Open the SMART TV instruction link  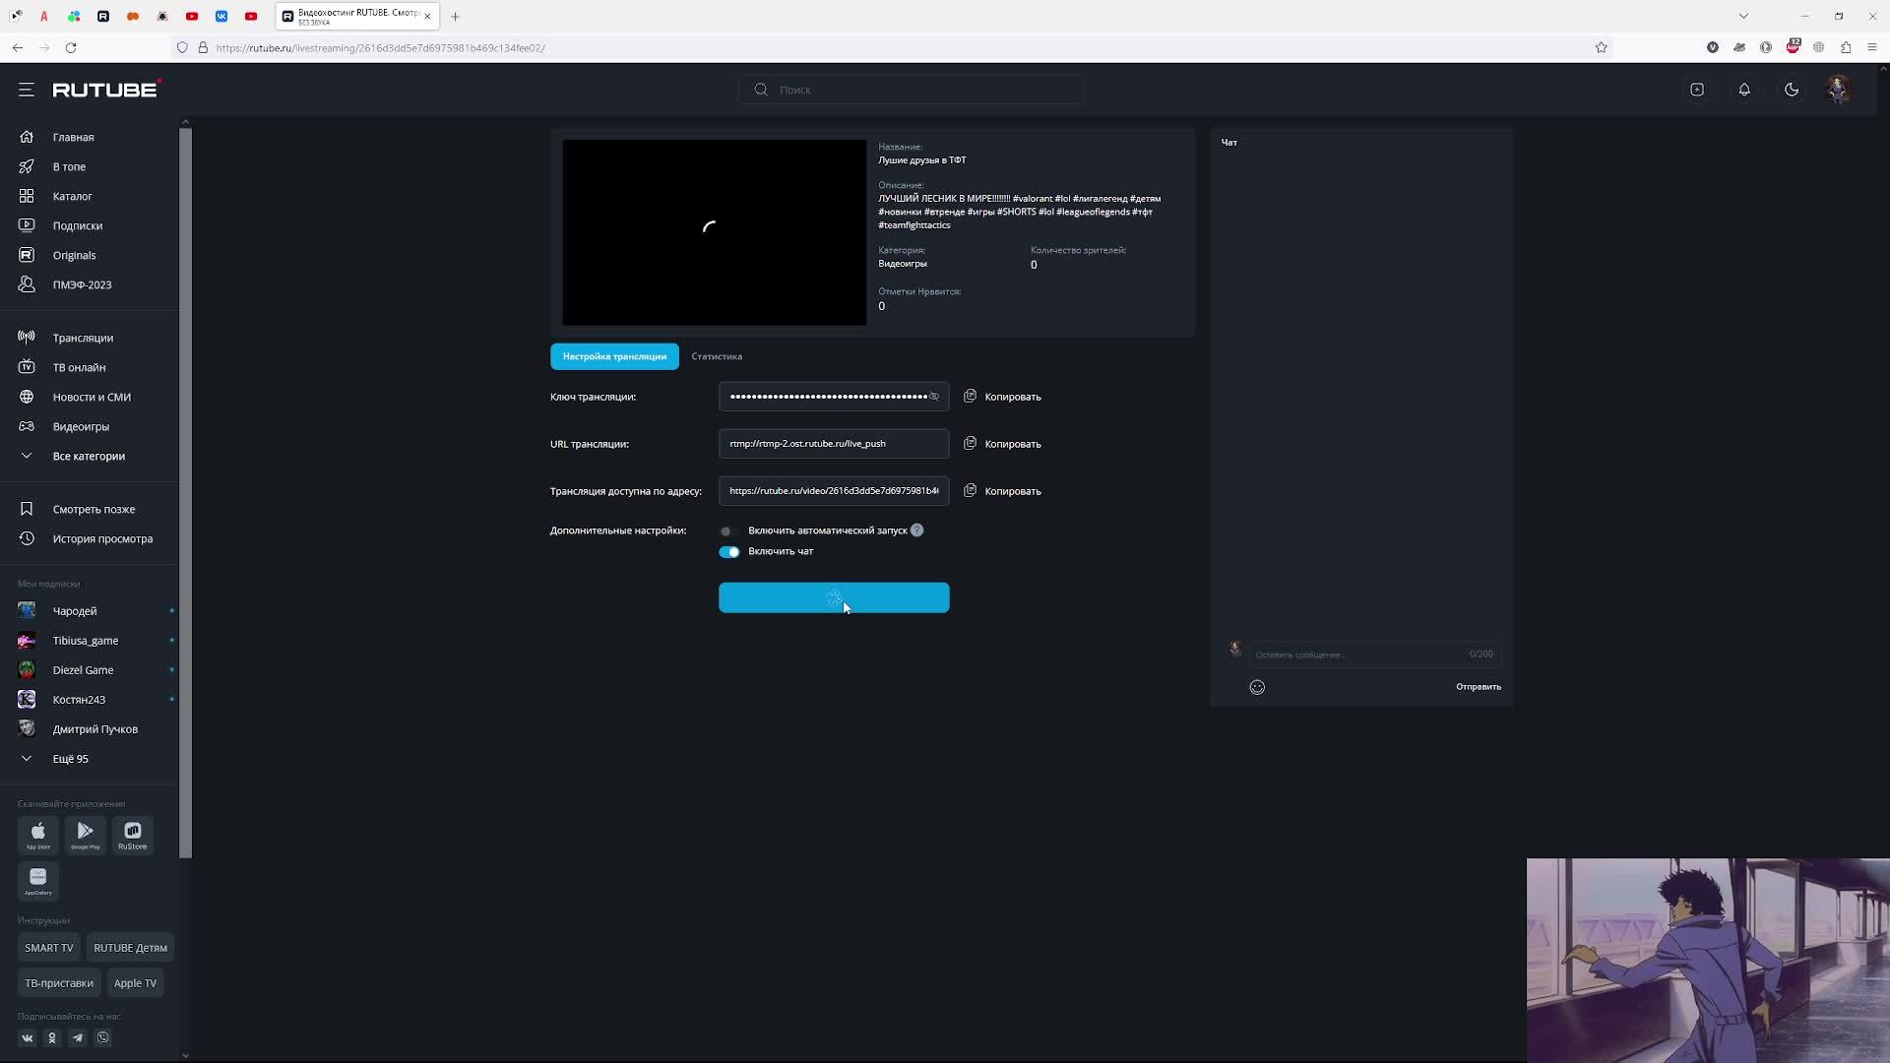point(49,948)
